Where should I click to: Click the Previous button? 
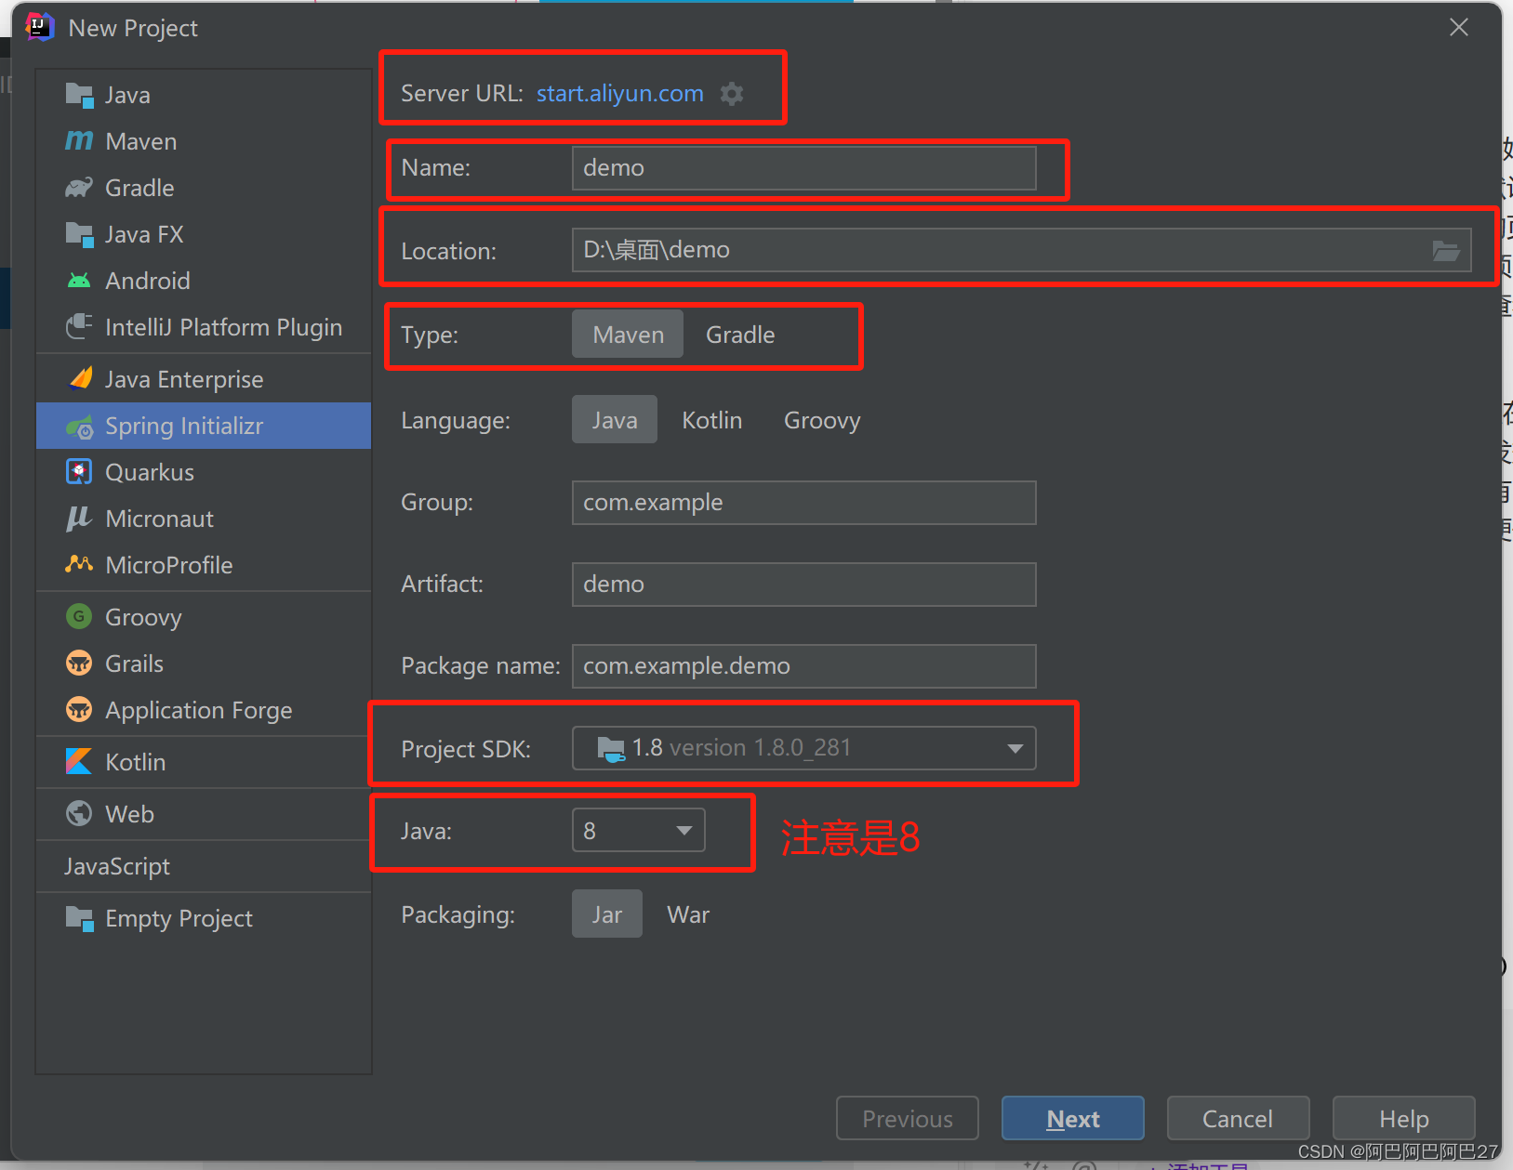[x=907, y=1118]
